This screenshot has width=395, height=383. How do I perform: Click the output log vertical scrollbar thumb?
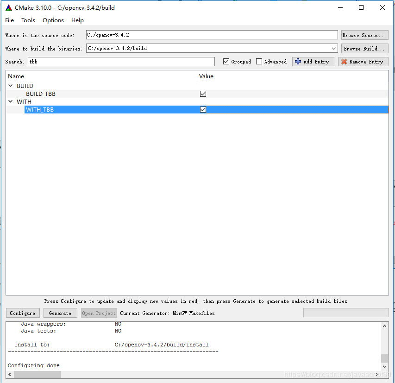coord(384,358)
